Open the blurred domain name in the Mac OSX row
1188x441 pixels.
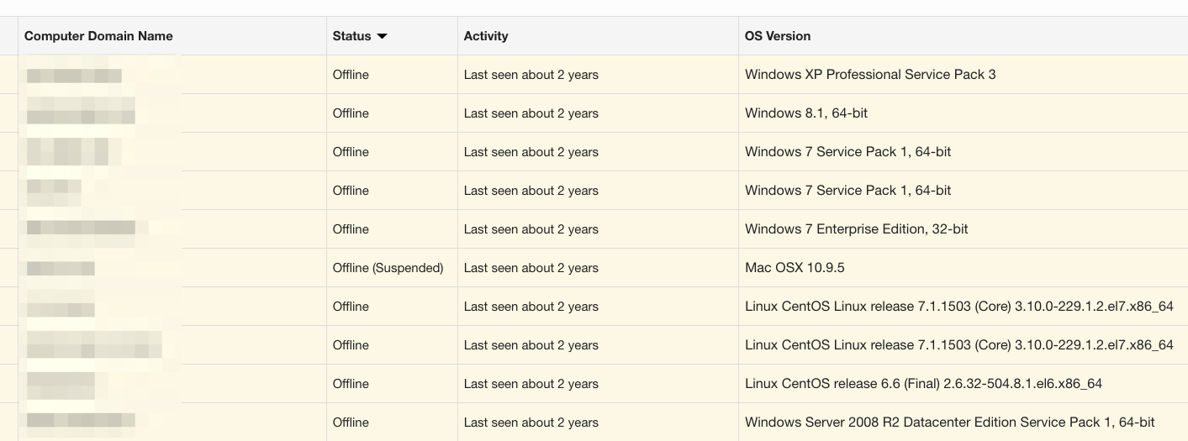61,269
